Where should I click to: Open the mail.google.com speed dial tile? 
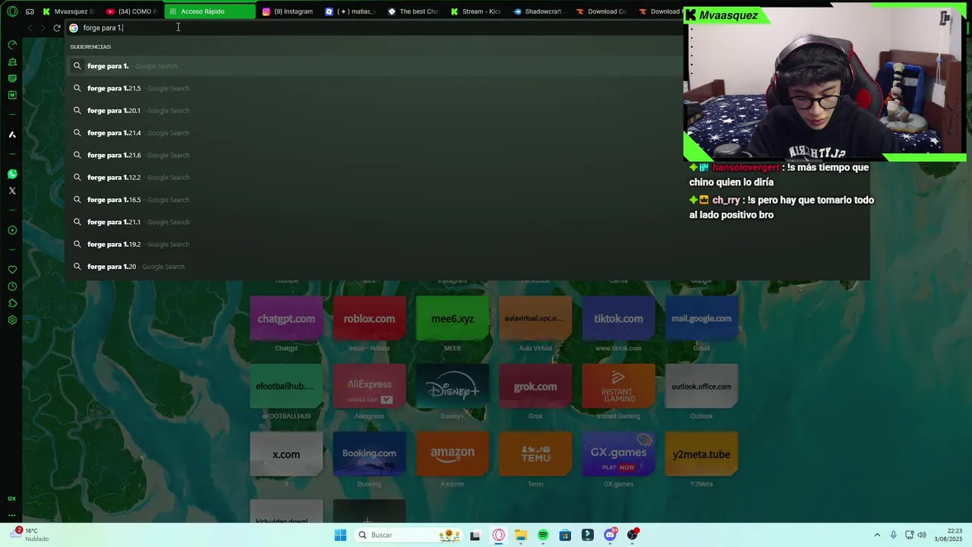coord(702,318)
